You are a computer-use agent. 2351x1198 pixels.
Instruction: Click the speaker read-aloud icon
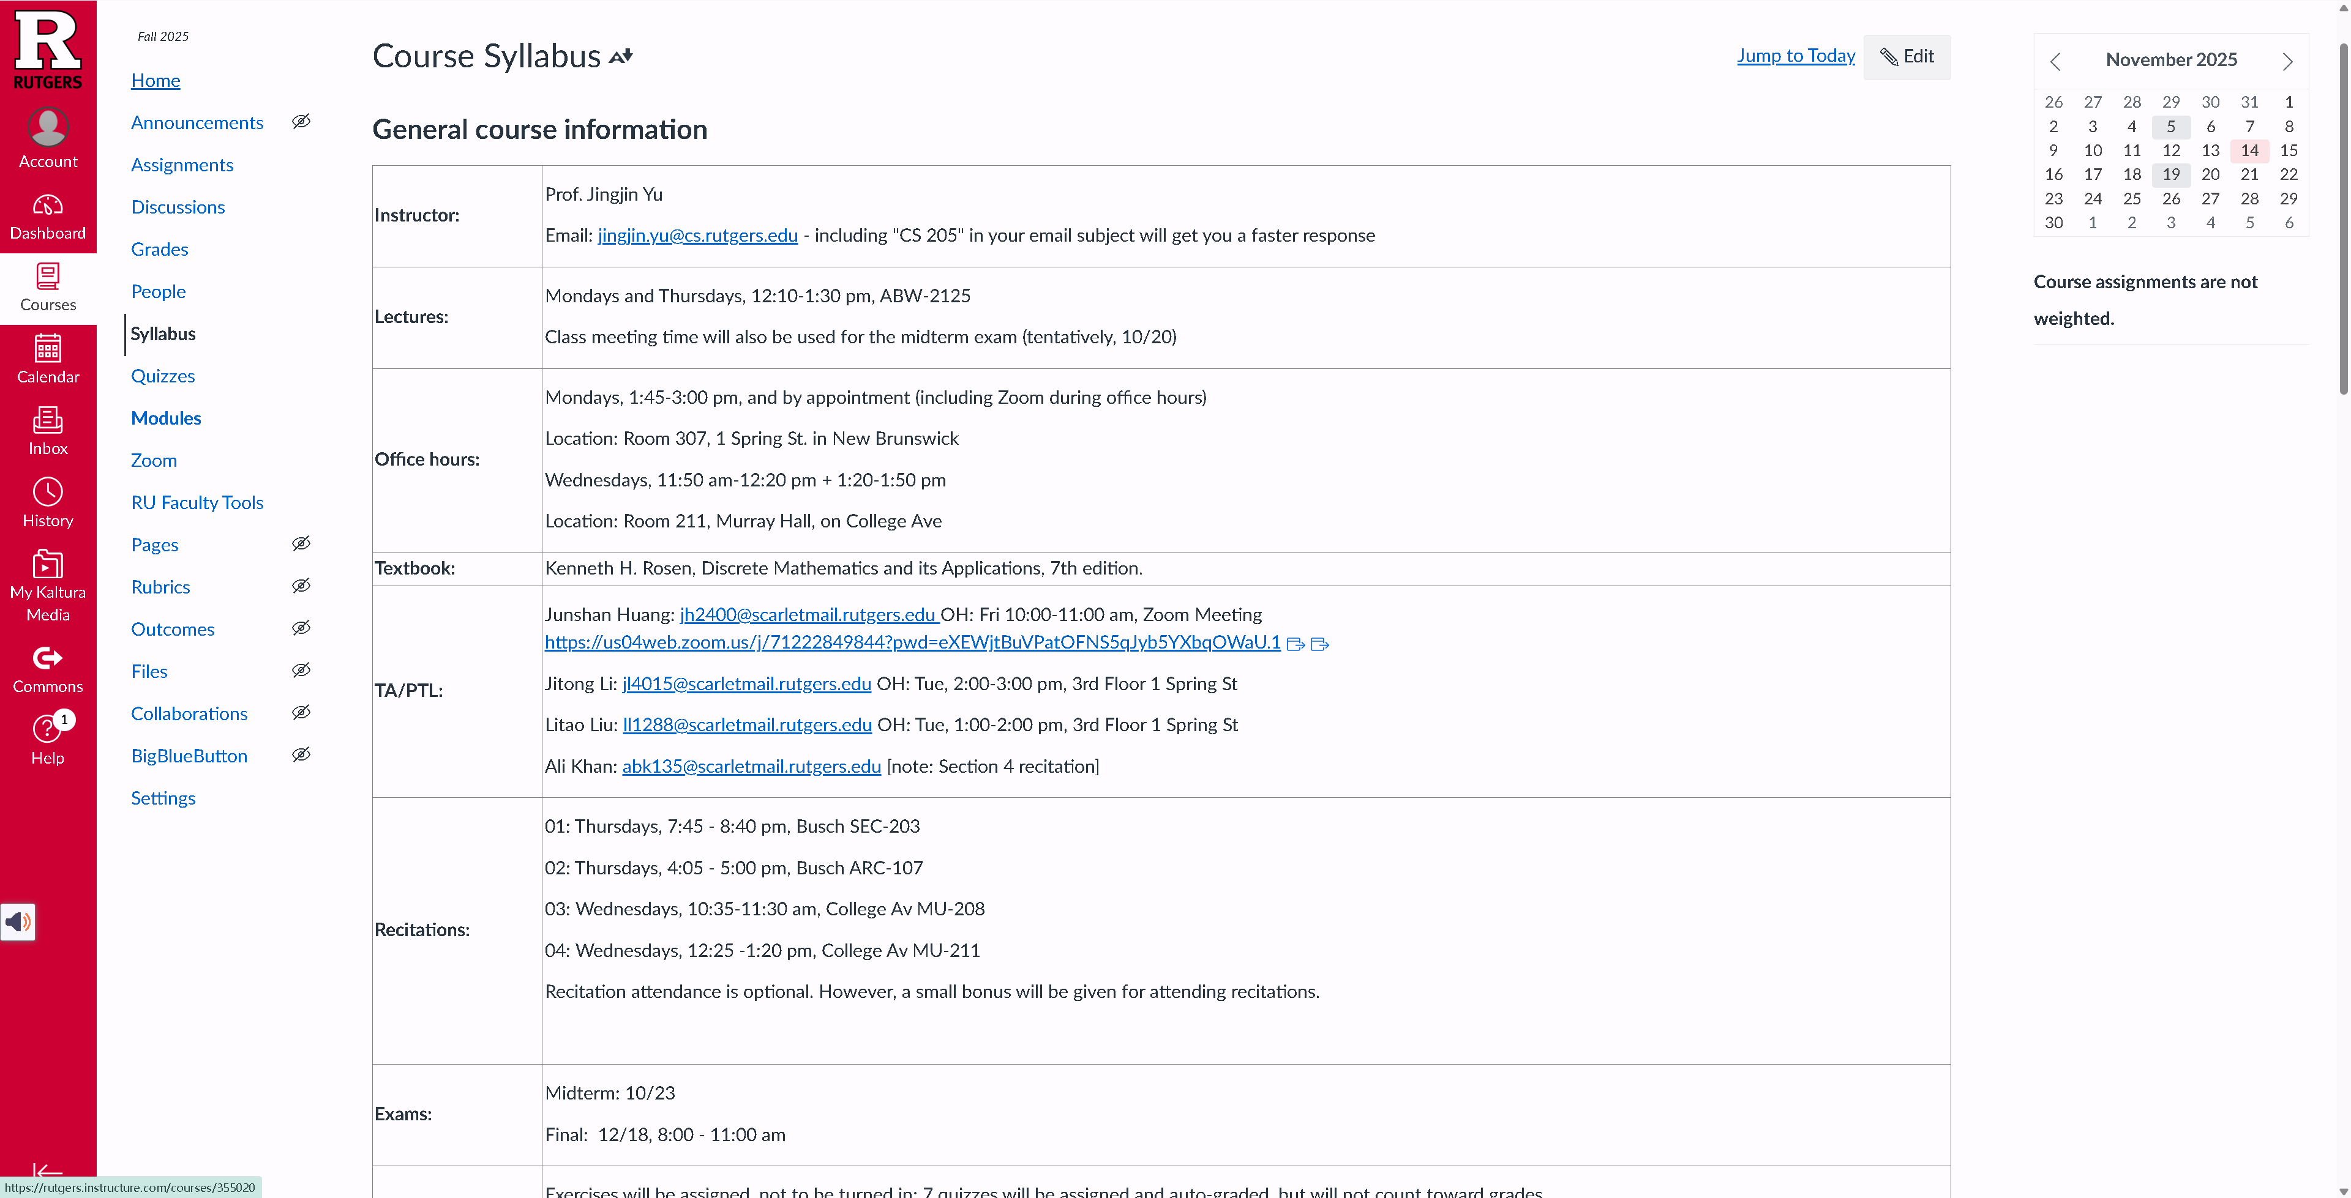[x=18, y=921]
